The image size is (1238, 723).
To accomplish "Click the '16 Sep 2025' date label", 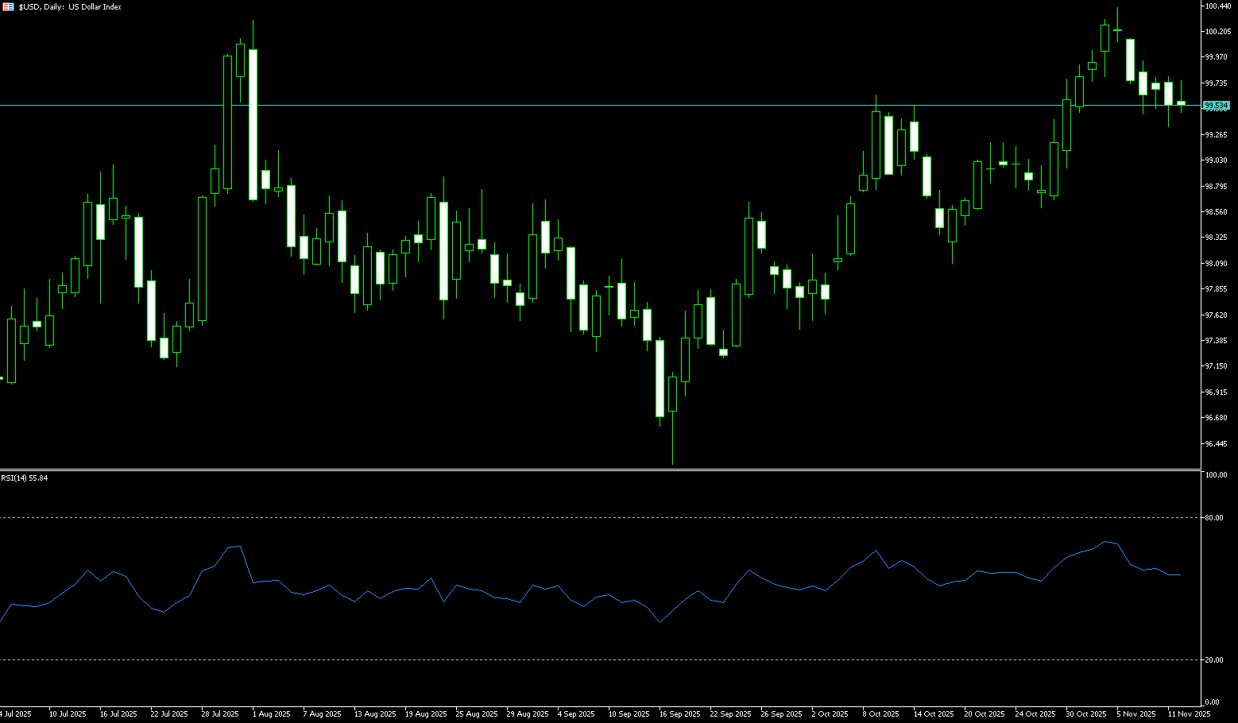I will (679, 714).
